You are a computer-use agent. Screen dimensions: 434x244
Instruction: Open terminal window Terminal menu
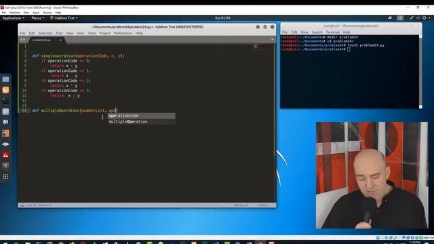[332, 33]
